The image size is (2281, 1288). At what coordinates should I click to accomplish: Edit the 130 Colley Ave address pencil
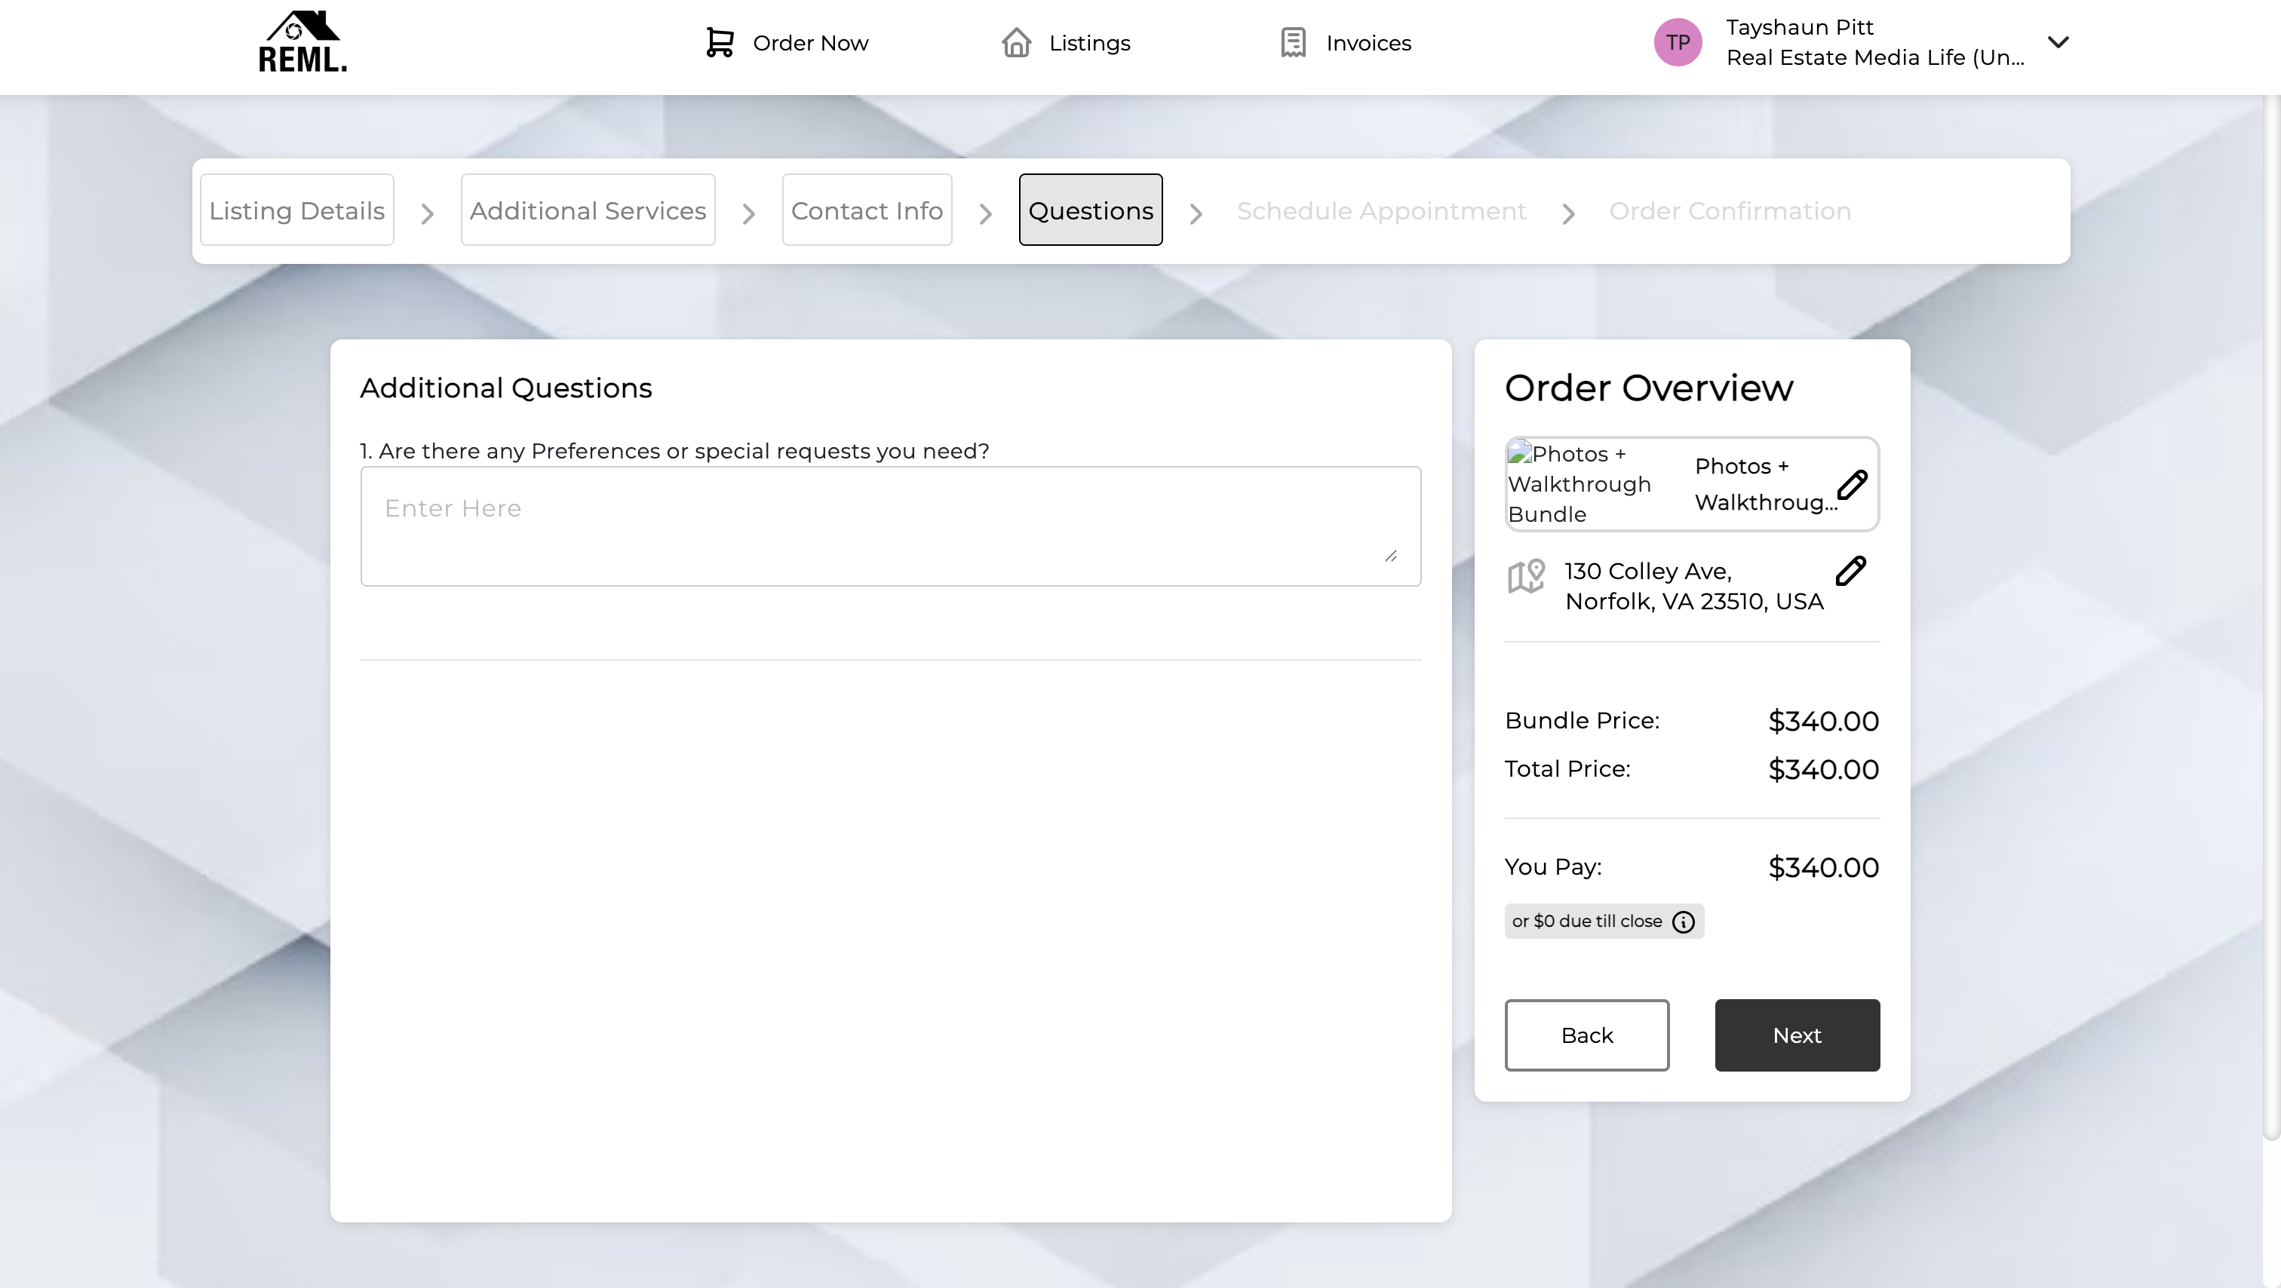[1850, 571]
